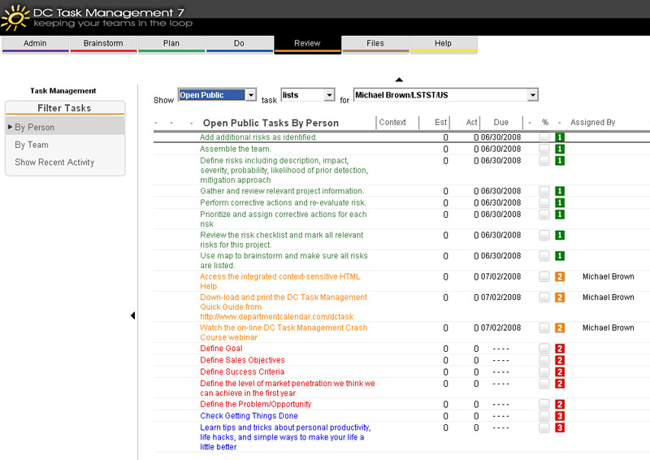Expand the task lists dropdown
650x460 pixels.
(x=329, y=95)
